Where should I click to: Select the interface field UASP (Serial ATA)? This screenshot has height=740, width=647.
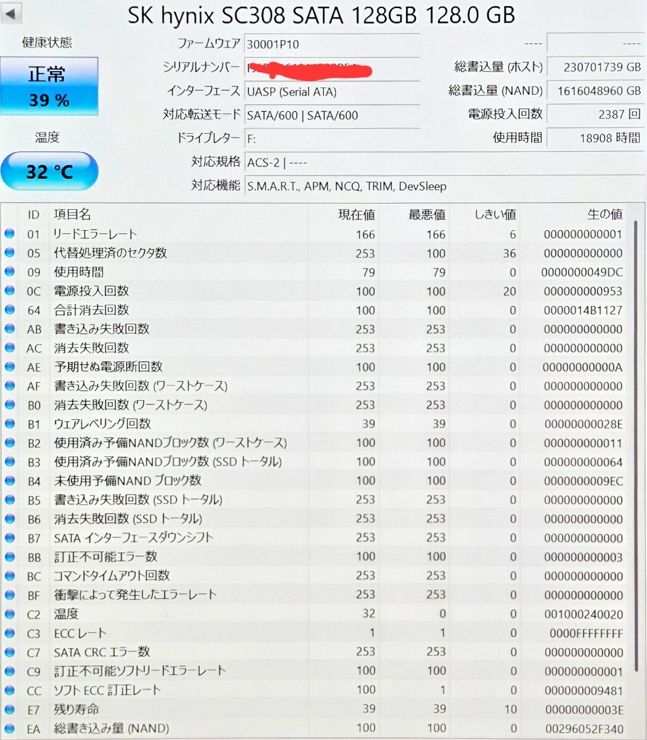[x=332, y=91]
